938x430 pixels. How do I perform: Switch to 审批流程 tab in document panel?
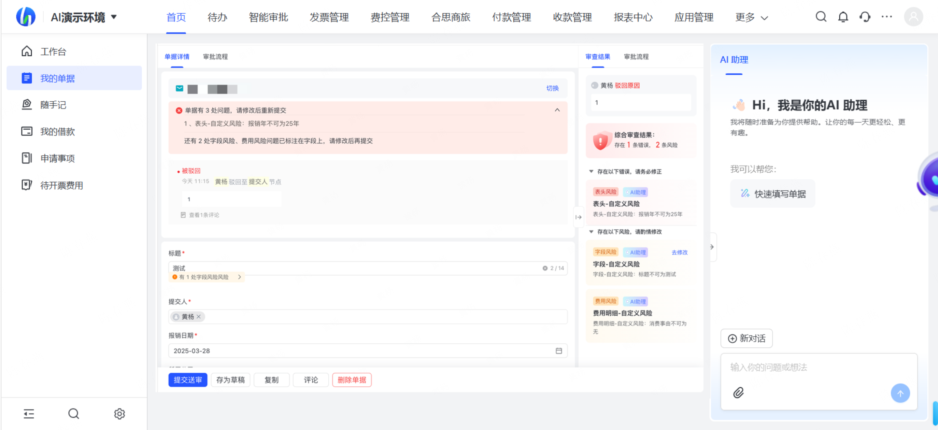215,57
